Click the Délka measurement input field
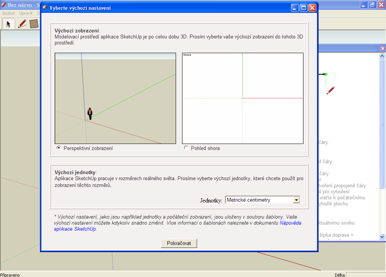Viewport: 386px width, 277px height. [x=366, y=275]
